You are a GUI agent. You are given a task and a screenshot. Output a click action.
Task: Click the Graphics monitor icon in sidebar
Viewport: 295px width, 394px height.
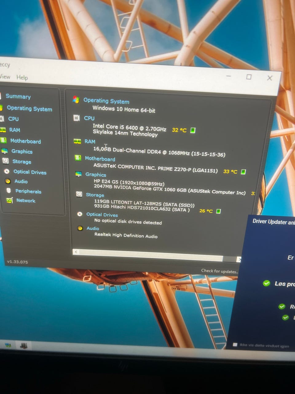click(x=4, y=151)
